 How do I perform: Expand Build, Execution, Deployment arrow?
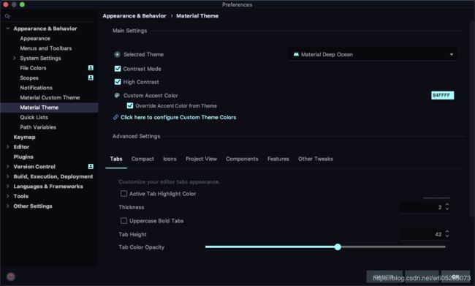8,176
